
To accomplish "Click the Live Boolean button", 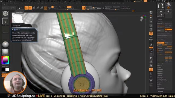I will [21, 8].
